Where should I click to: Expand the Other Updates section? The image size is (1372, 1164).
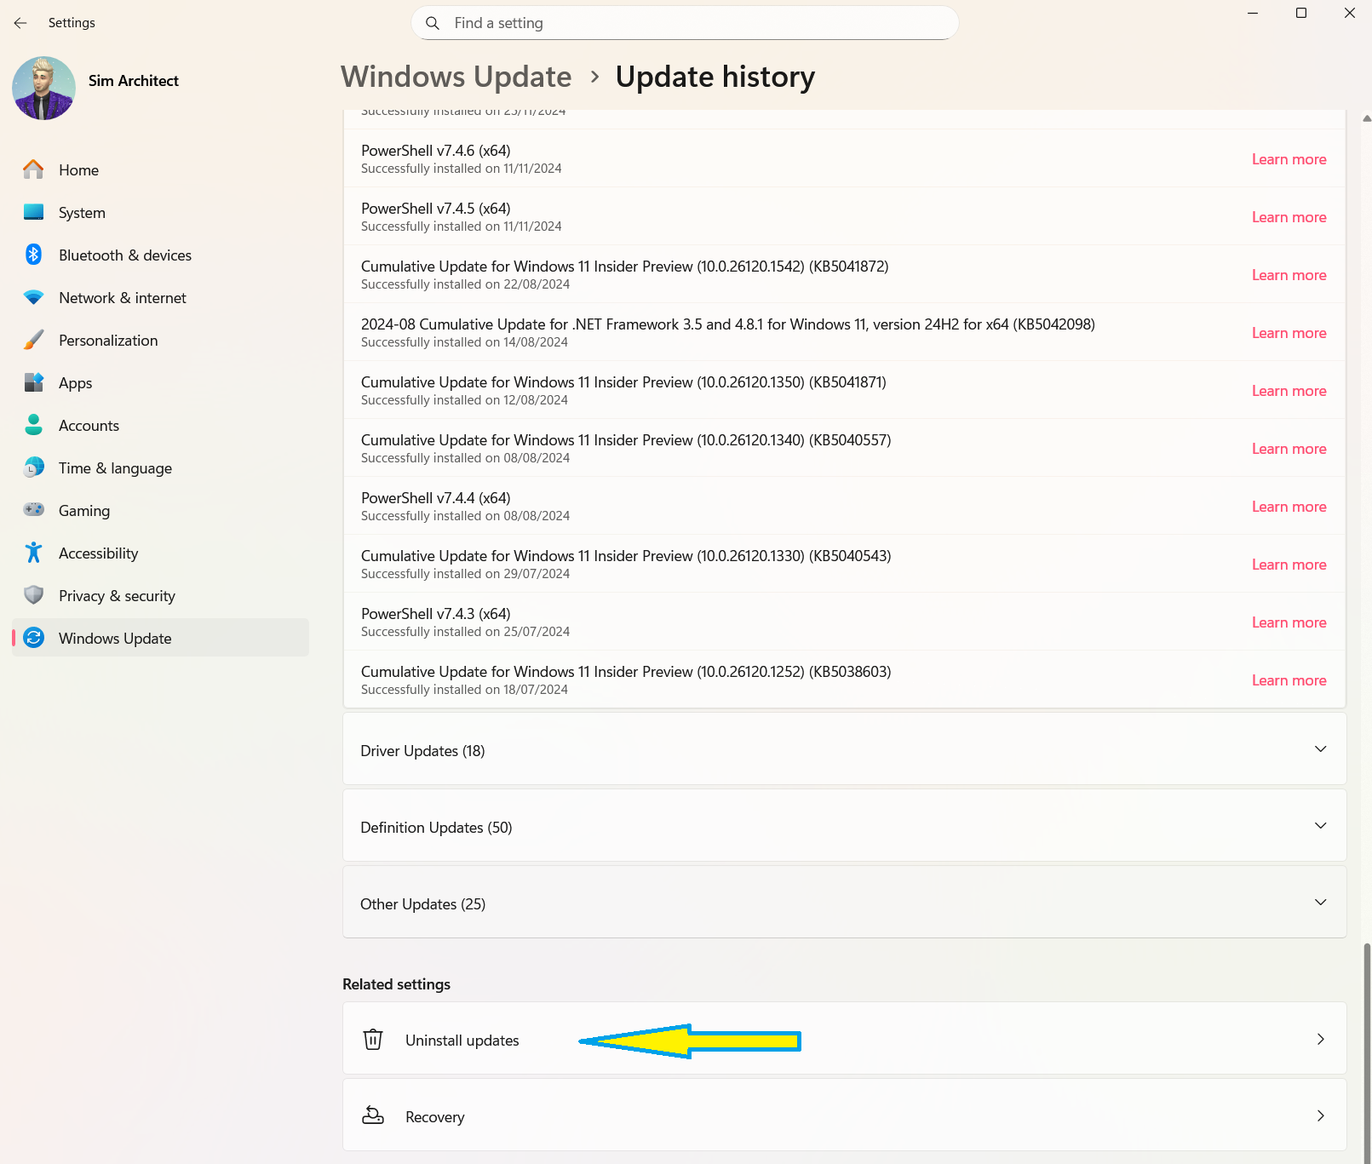(1321, 903)
